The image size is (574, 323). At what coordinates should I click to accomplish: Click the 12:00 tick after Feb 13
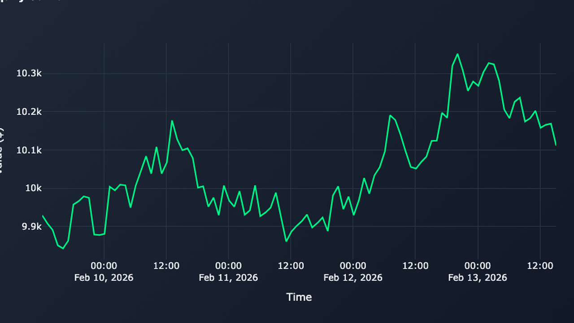540,266
